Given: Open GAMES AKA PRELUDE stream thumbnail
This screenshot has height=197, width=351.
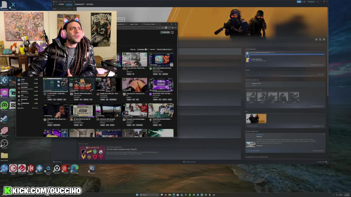Looking at the screenshot, I should [x=108, y=85].
